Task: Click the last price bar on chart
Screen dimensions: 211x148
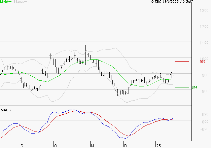Action: pyautogui.click(x=173, y=73)
